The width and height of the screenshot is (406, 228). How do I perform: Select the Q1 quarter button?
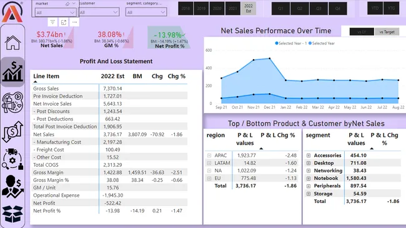coord(280,8)
